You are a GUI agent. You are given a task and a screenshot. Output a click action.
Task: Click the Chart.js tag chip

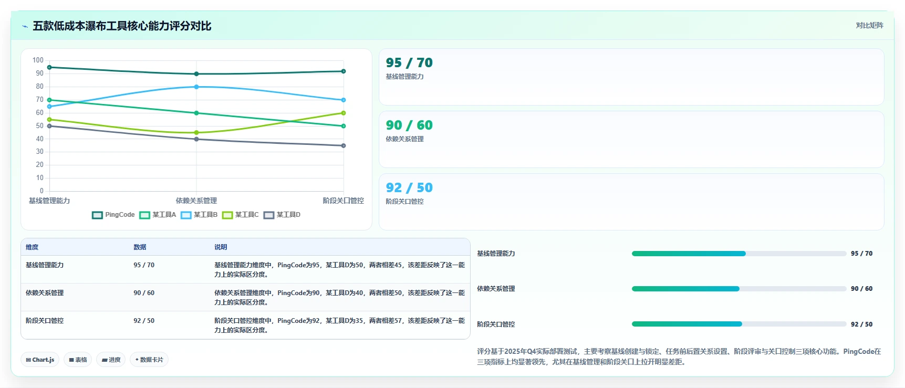coord(40,360)
